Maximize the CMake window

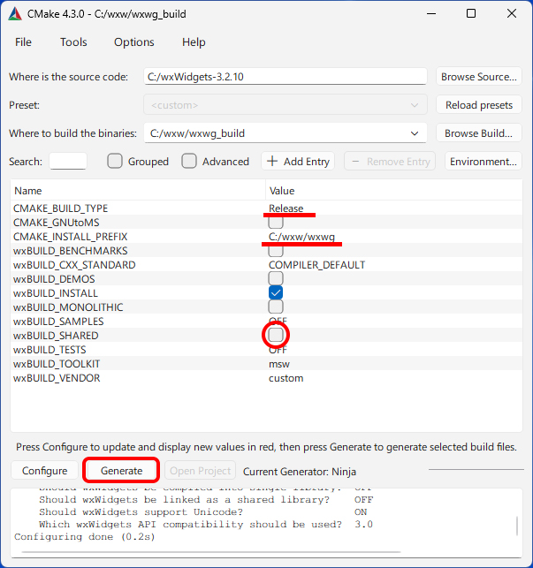pyautogui.click(x=471, y=14)
